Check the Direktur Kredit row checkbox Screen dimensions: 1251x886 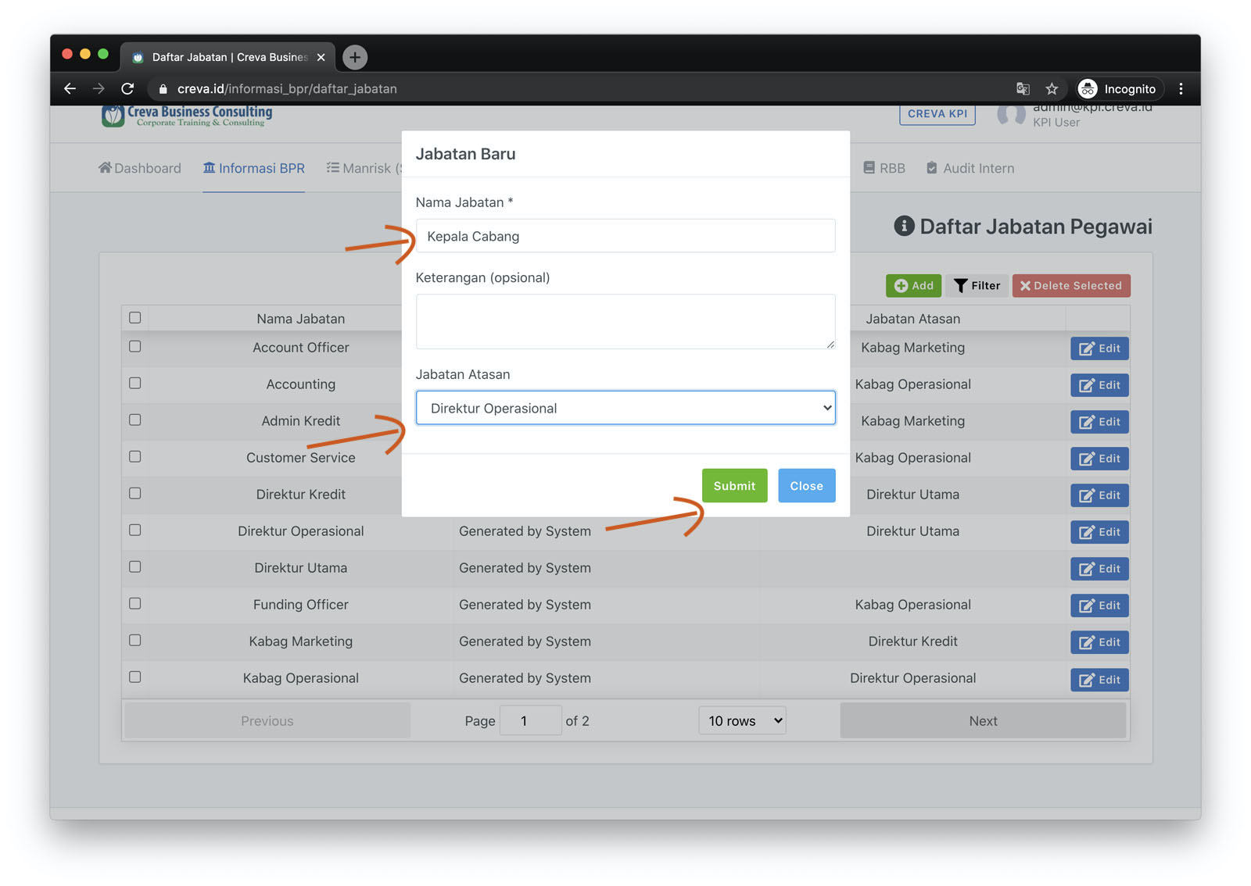pos(135,493)
